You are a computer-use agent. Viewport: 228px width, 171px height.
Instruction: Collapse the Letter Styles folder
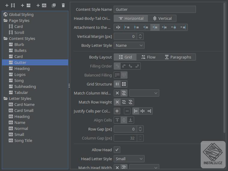click(x=5, y=98)
